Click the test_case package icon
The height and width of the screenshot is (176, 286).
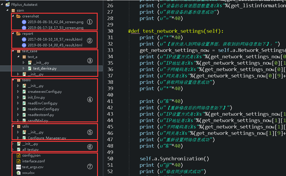click(x=19, y=51)
